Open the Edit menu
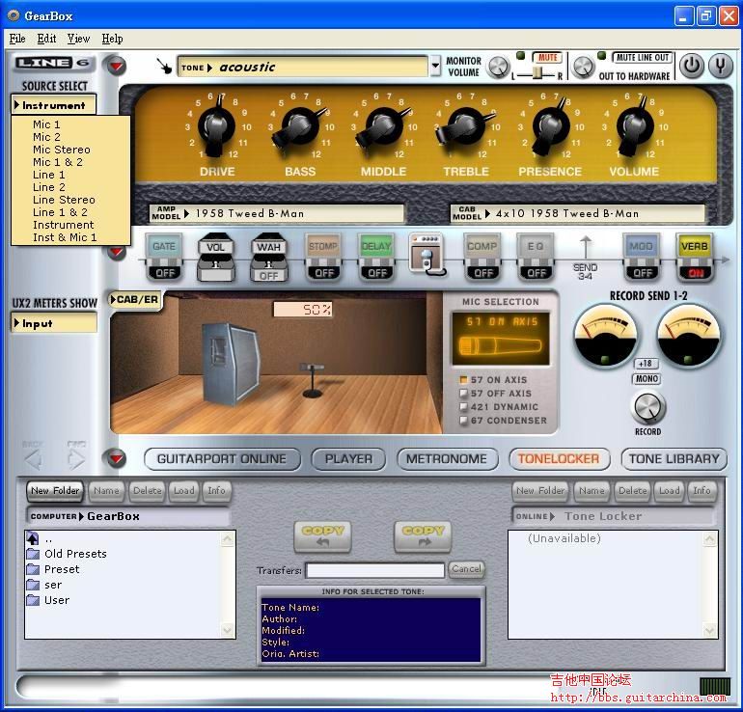The image size is (743, 712). pyautogui.click(x=46, y=39)
